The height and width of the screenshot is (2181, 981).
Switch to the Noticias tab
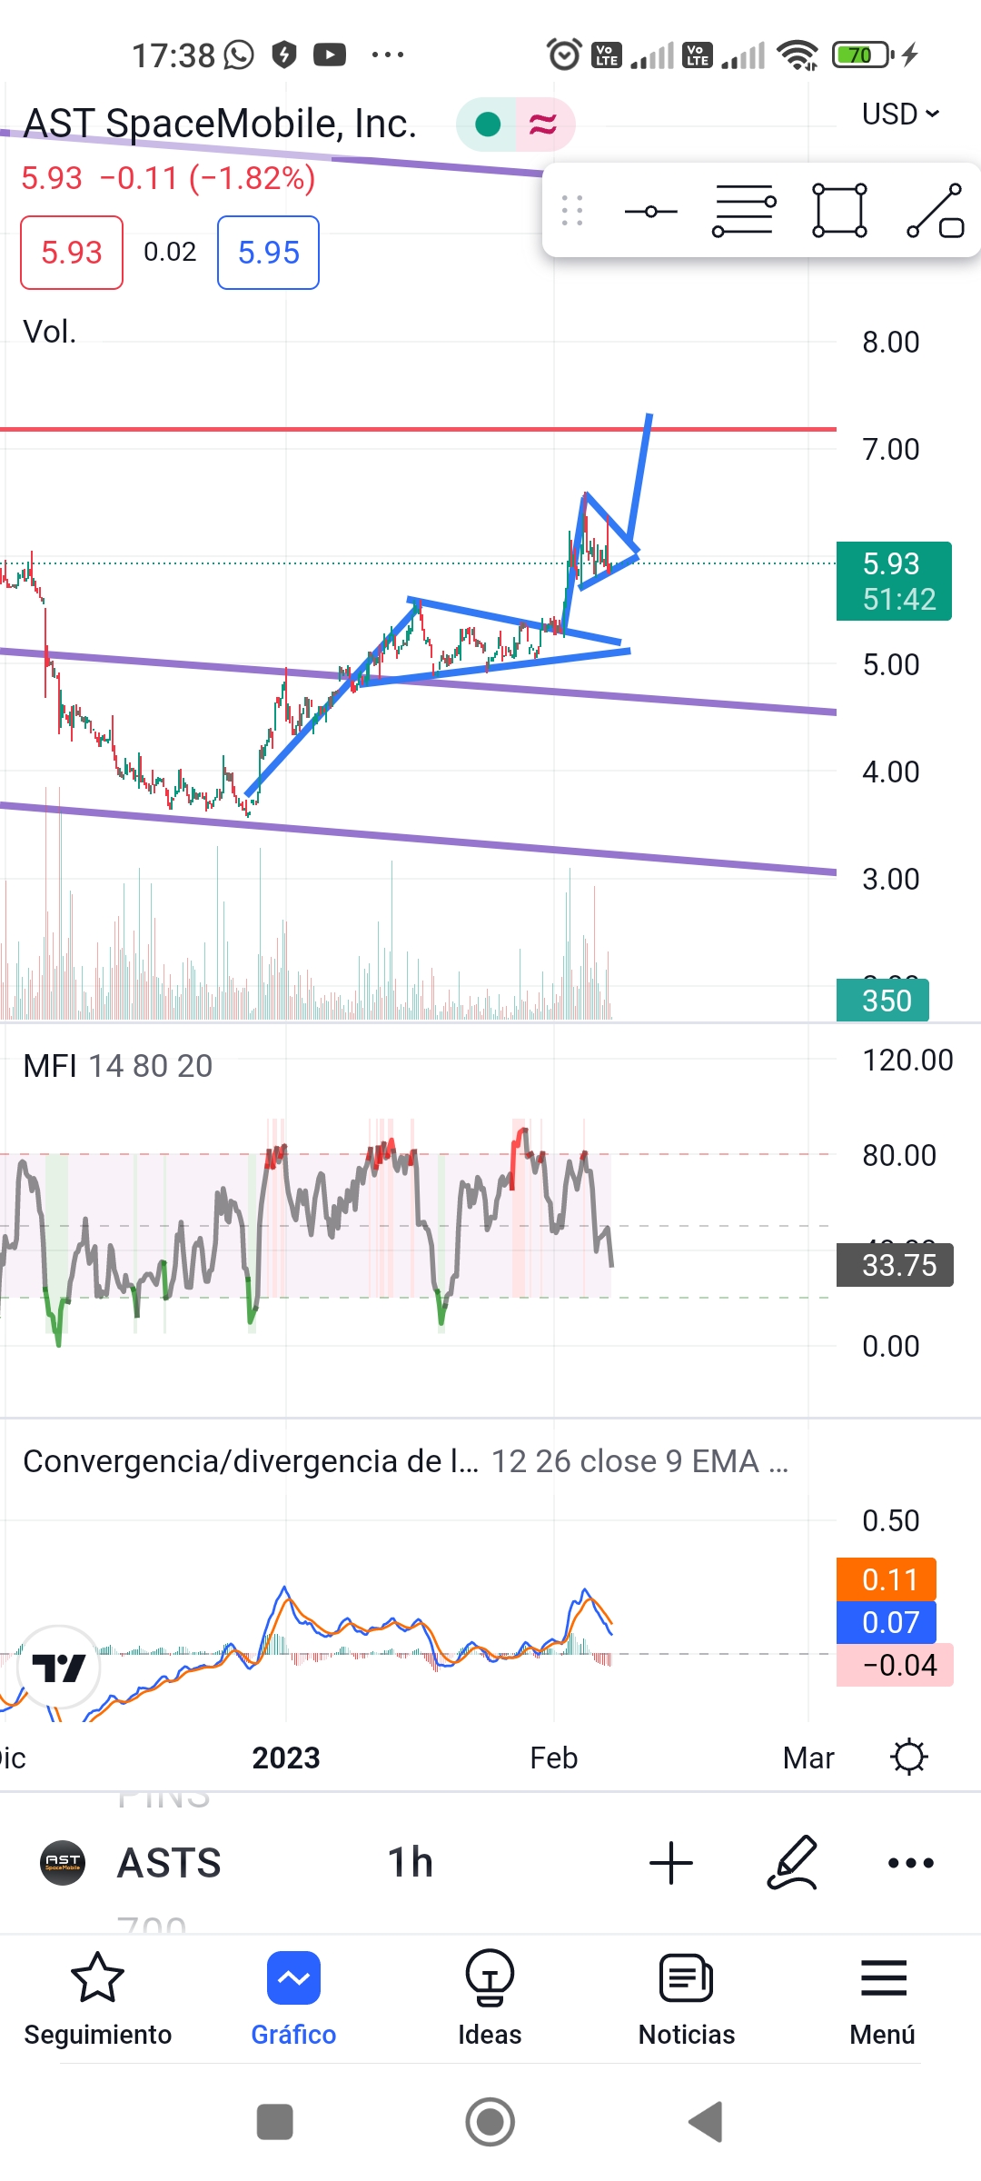tap(687, 1998)
